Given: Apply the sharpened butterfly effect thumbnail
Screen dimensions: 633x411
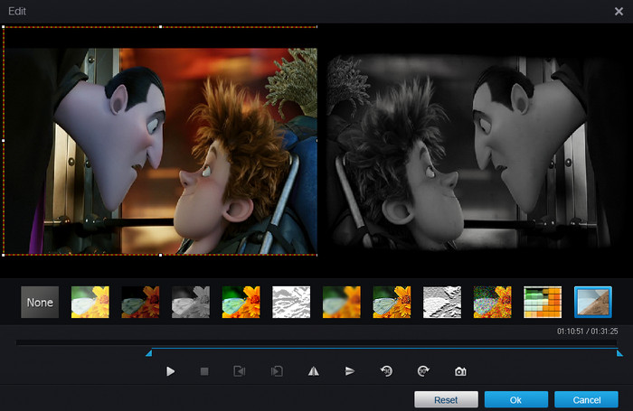Looking at the screenshot, I should (392, 302).
